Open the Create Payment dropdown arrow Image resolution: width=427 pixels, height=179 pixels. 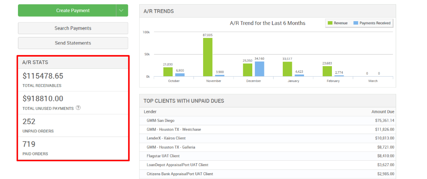coord(122,10)
